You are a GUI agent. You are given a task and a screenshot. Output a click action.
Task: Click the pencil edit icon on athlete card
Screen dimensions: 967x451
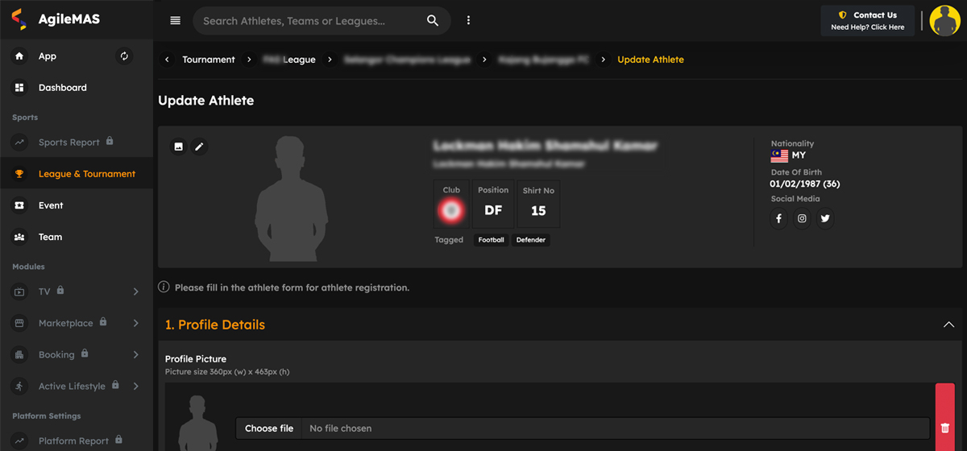point(199,147)
